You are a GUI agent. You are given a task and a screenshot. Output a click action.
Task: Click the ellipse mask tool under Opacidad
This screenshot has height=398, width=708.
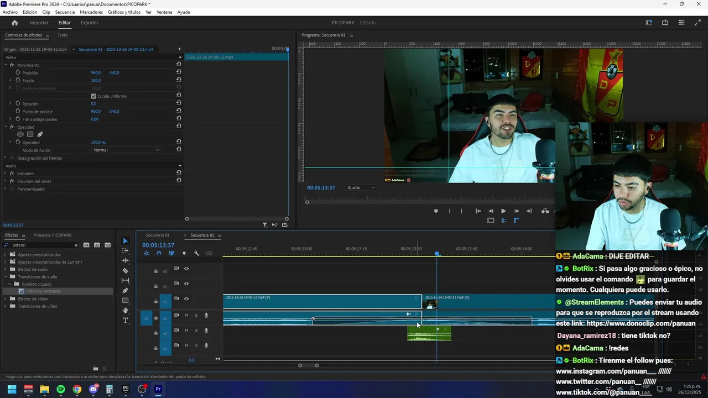(x=20, y=134)
